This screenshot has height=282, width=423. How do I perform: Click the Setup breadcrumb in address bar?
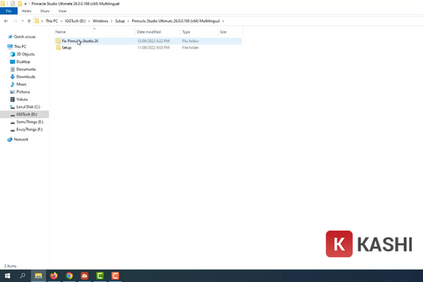[x=121, y=21]
